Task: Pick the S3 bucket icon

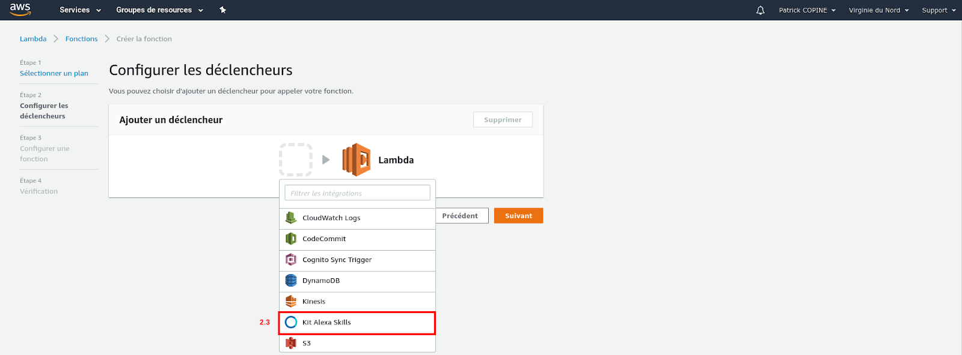Action: click(x=291, y=343)
